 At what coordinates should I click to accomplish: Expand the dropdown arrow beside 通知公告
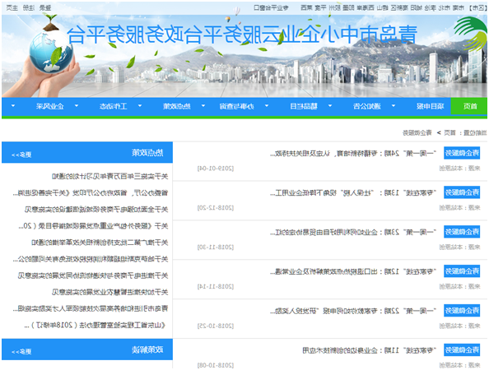point(330,106)
